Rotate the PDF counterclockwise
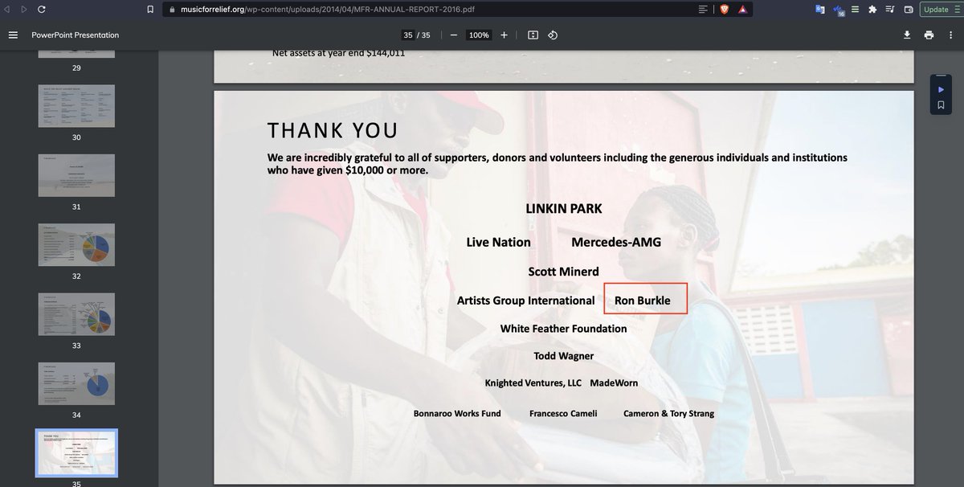Image resolution: width=964 pixels, height=487 pixels. (553, 35)
